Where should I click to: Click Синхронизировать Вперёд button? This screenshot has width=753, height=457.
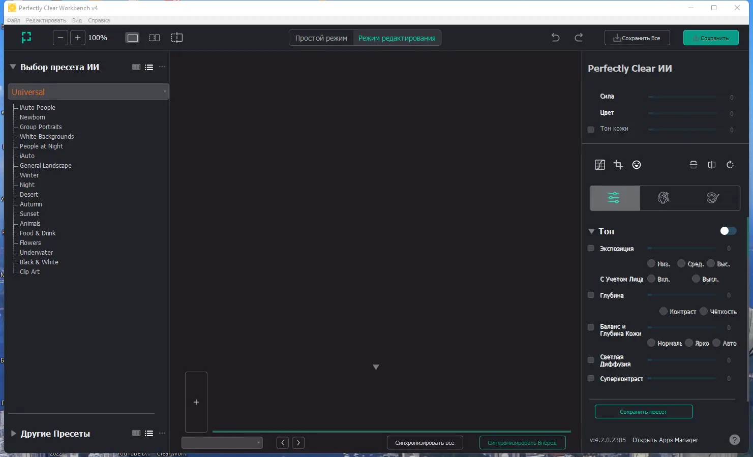point(522,443)
